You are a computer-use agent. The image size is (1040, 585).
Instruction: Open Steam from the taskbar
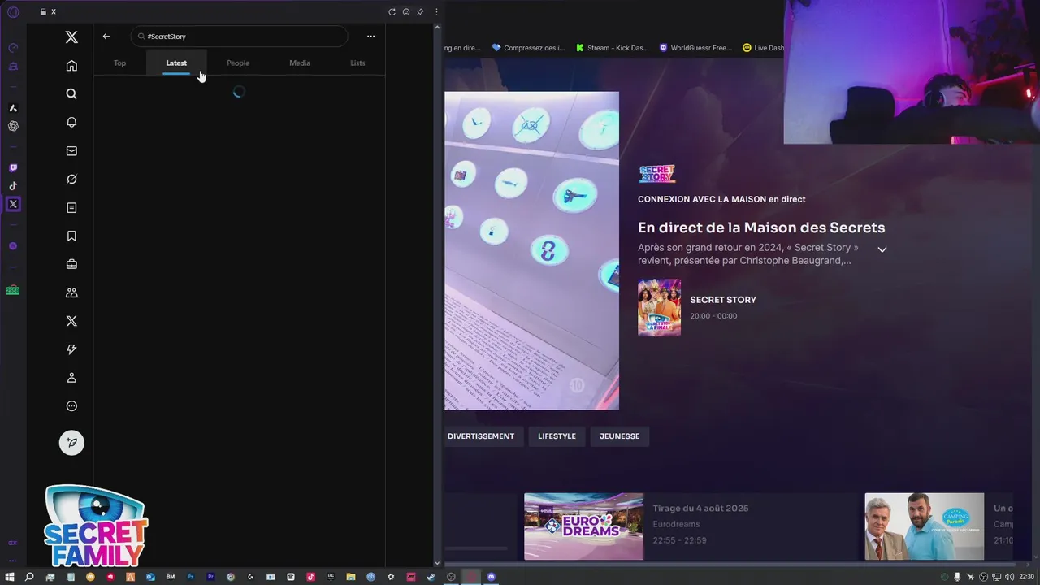point(431,577)
